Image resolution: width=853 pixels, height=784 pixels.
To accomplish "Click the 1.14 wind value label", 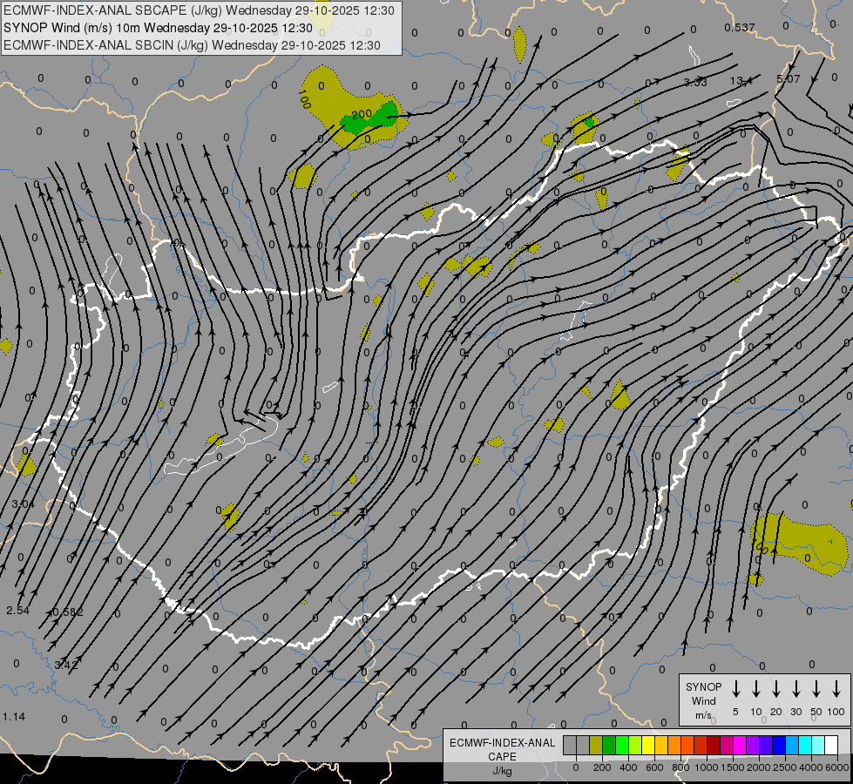I will coord(14,717).
